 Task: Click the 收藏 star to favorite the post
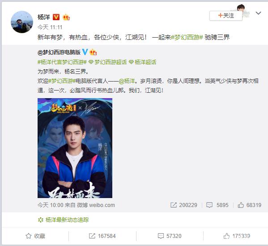pos(29,236)
